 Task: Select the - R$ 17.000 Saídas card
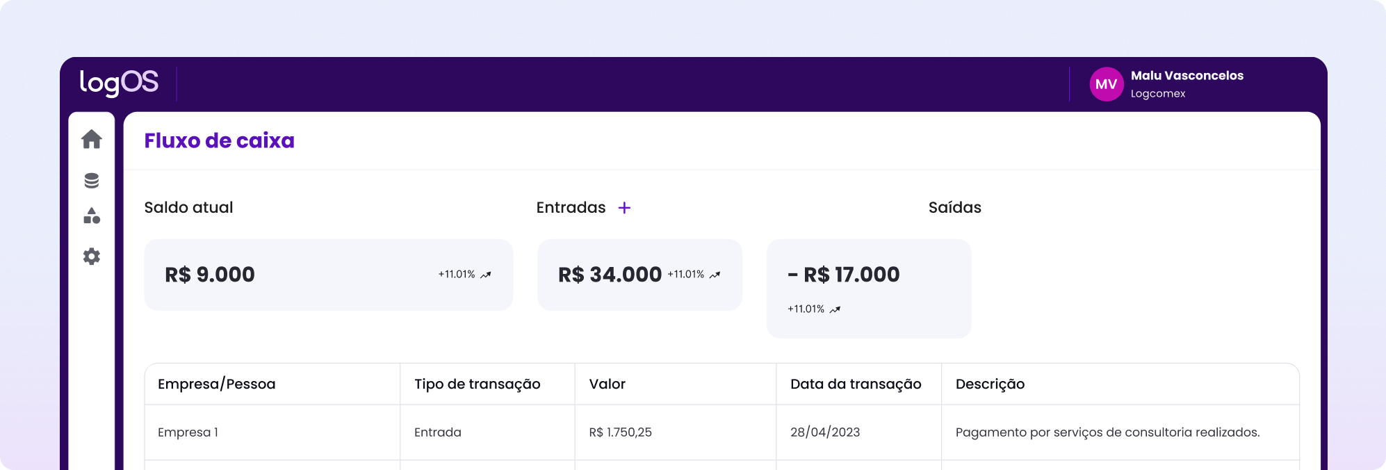click(x=868, y=289)
